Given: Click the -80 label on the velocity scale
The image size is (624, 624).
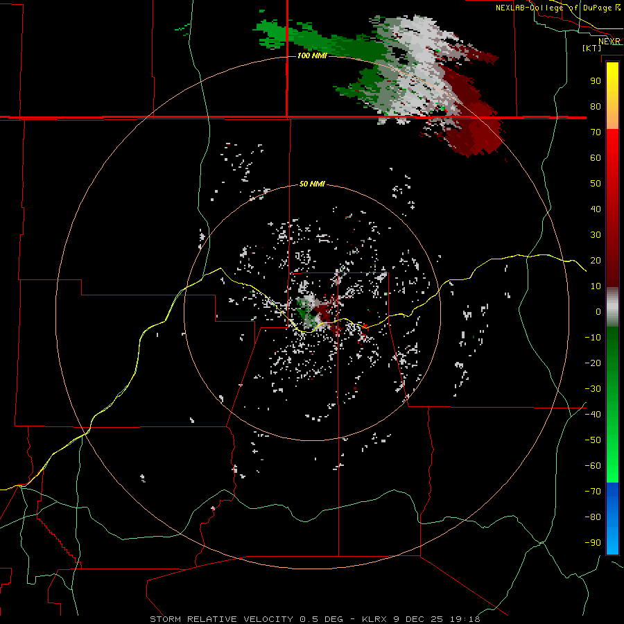Looking at the screenshot, I should pos(593,517).
